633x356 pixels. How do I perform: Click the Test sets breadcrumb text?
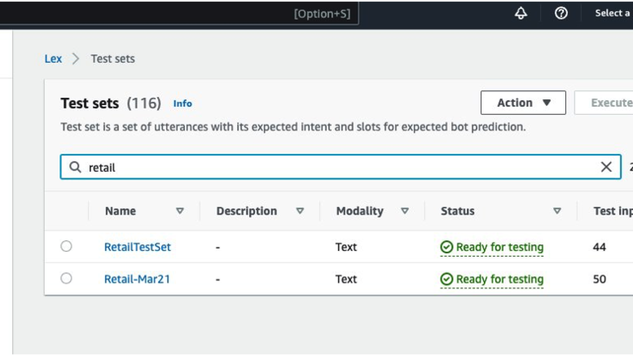point(112,59)
